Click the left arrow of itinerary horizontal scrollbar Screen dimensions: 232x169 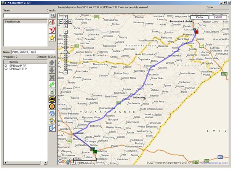pyautogui.click(x=5, y=163)
